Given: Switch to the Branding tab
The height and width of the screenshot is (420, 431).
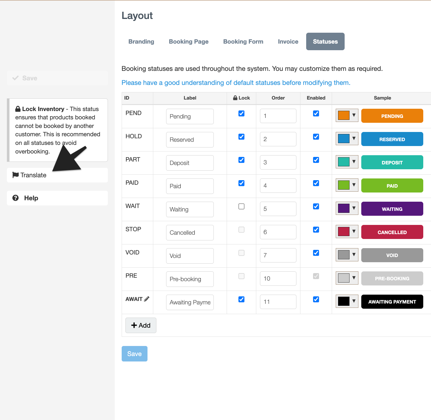Looking at the screenshot, I should [x=141, y=42].
